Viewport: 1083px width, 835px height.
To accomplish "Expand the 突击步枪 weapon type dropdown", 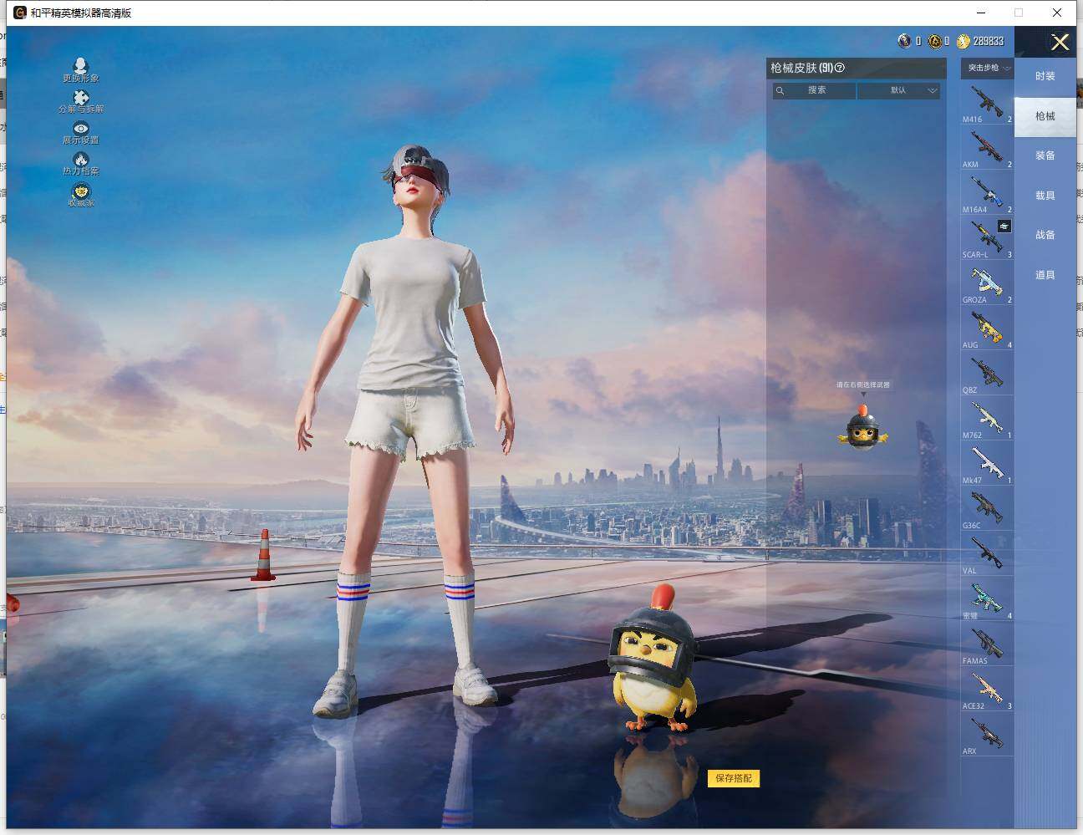I will [x=989, y=68].
